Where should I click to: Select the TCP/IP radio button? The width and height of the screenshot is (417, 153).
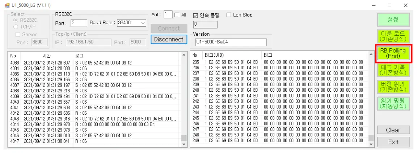[16, 26]
